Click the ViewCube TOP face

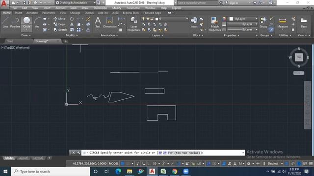pyautogui.click(x=299, y=57)
